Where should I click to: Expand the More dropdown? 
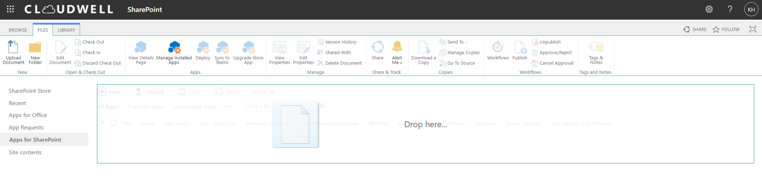coord(263,92)
